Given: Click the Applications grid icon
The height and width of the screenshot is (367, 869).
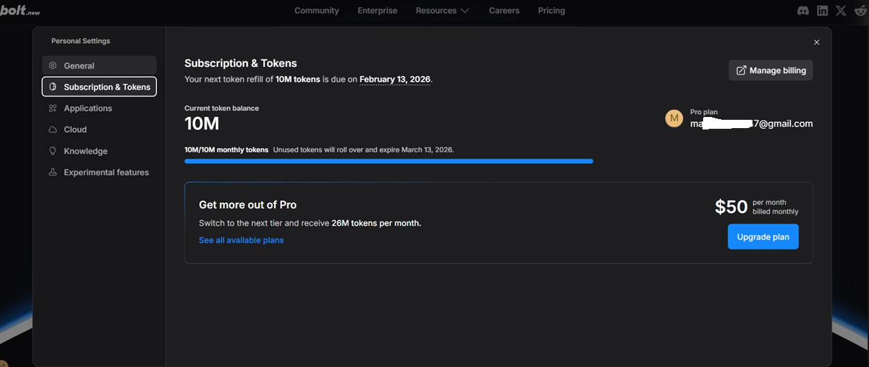Looking at the screenshot, I should click(53, 109).
